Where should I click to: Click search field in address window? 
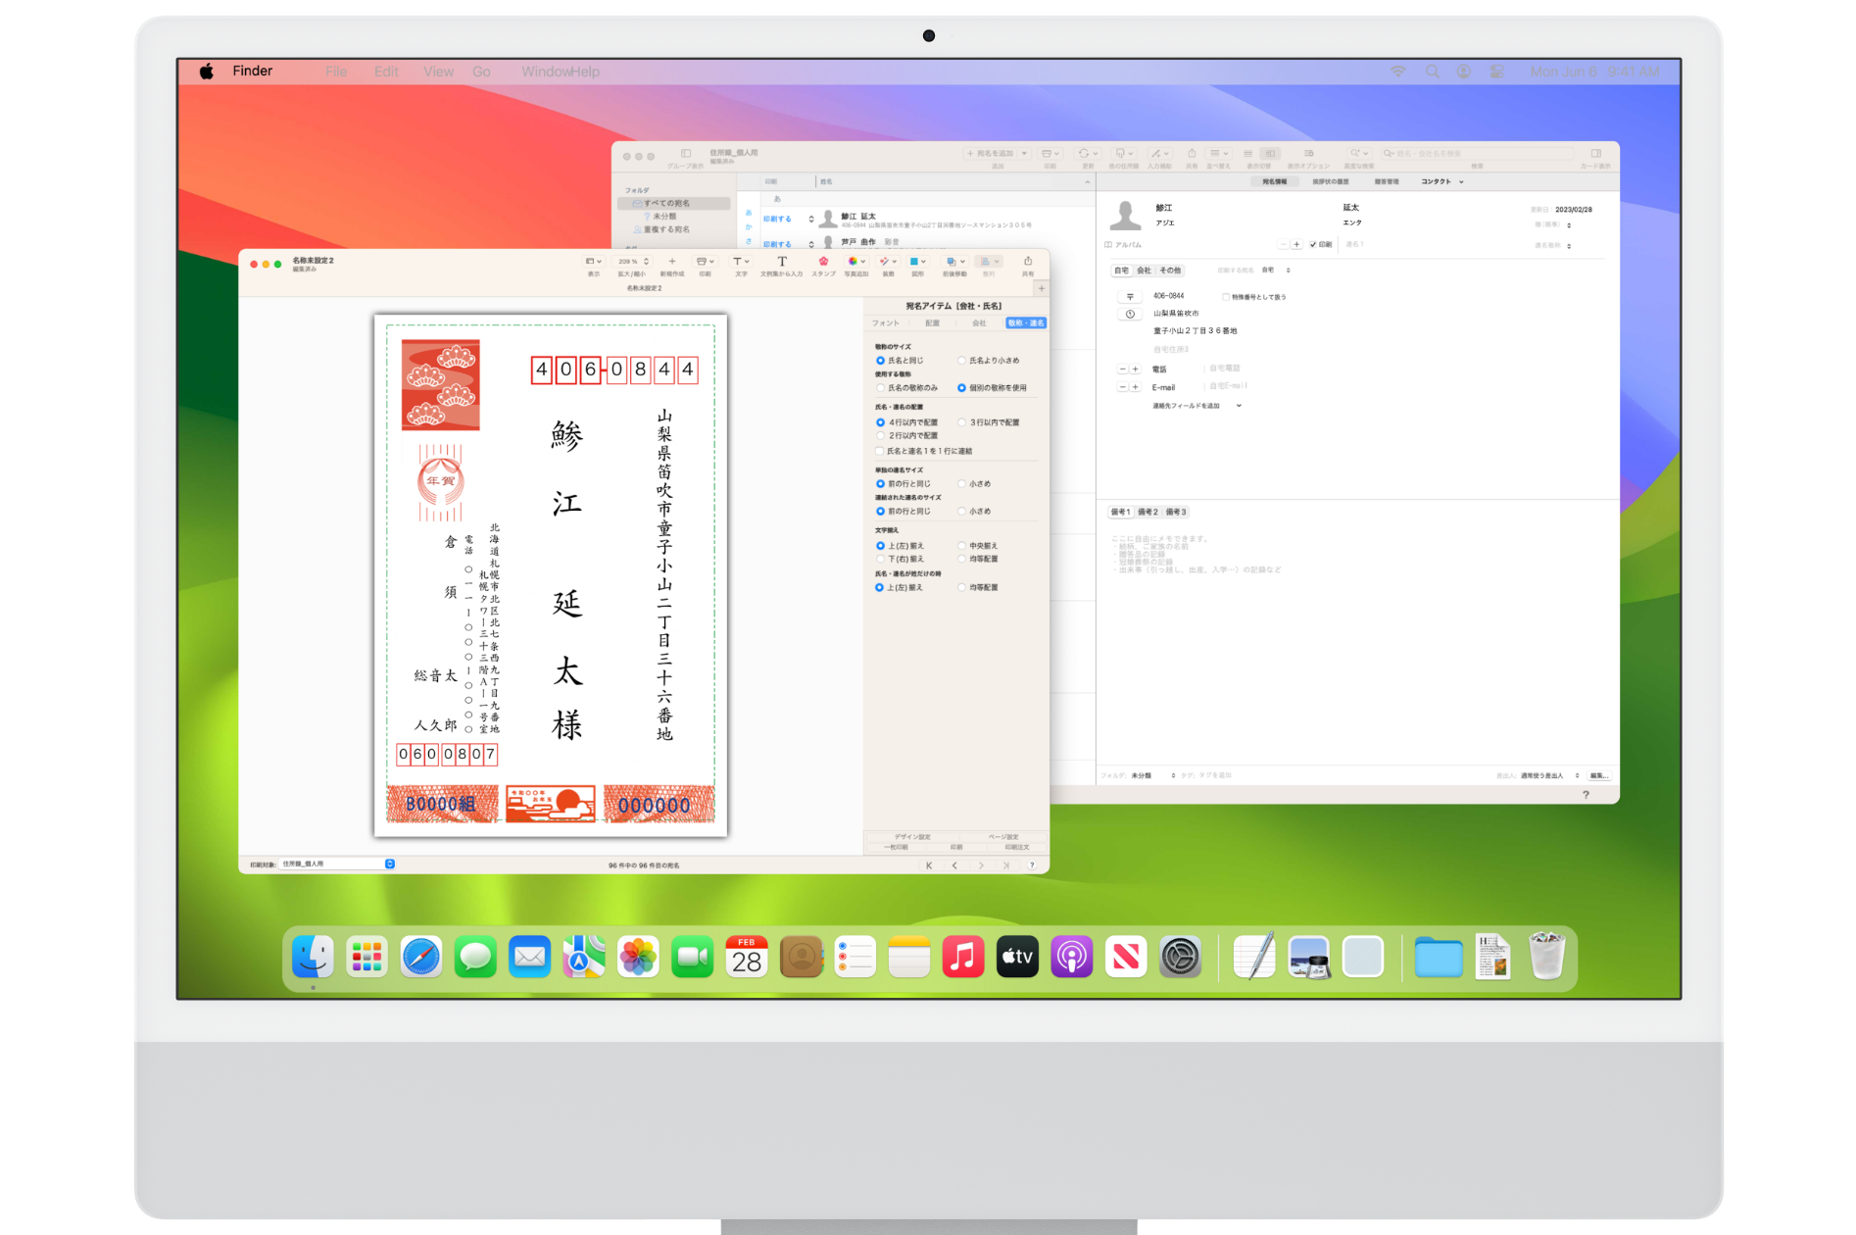[x=1478, y=154]
